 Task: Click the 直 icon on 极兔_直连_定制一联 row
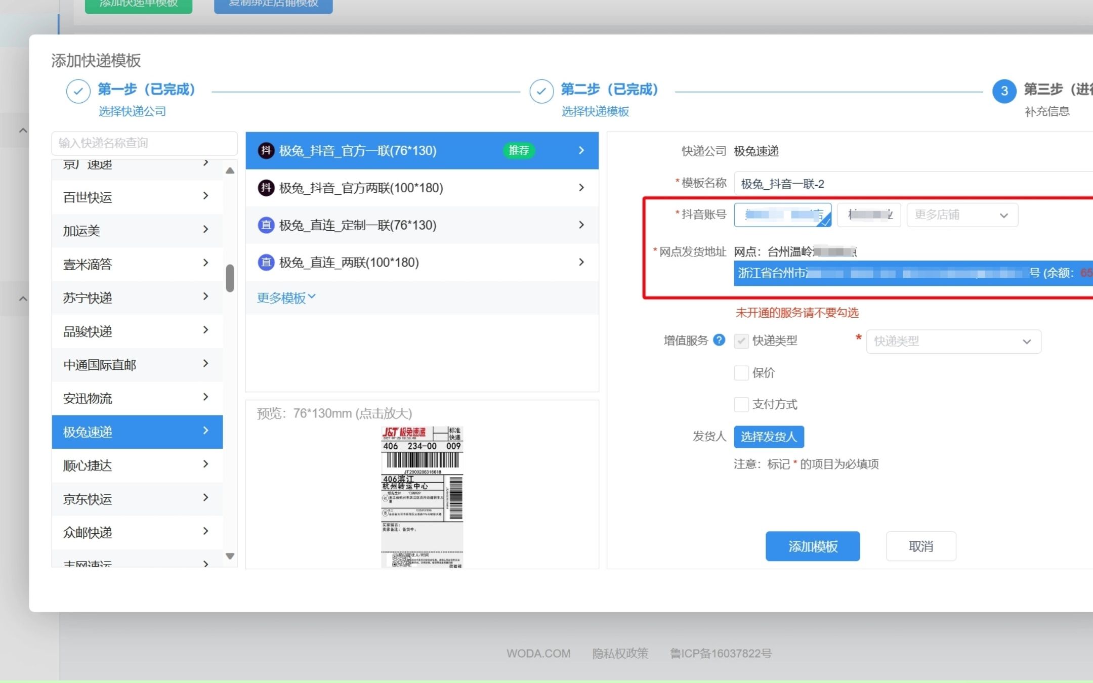click(x=266, y=225)
